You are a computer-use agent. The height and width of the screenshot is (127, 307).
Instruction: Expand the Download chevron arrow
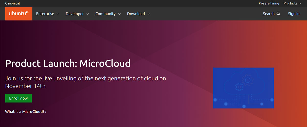click(149, 14)
